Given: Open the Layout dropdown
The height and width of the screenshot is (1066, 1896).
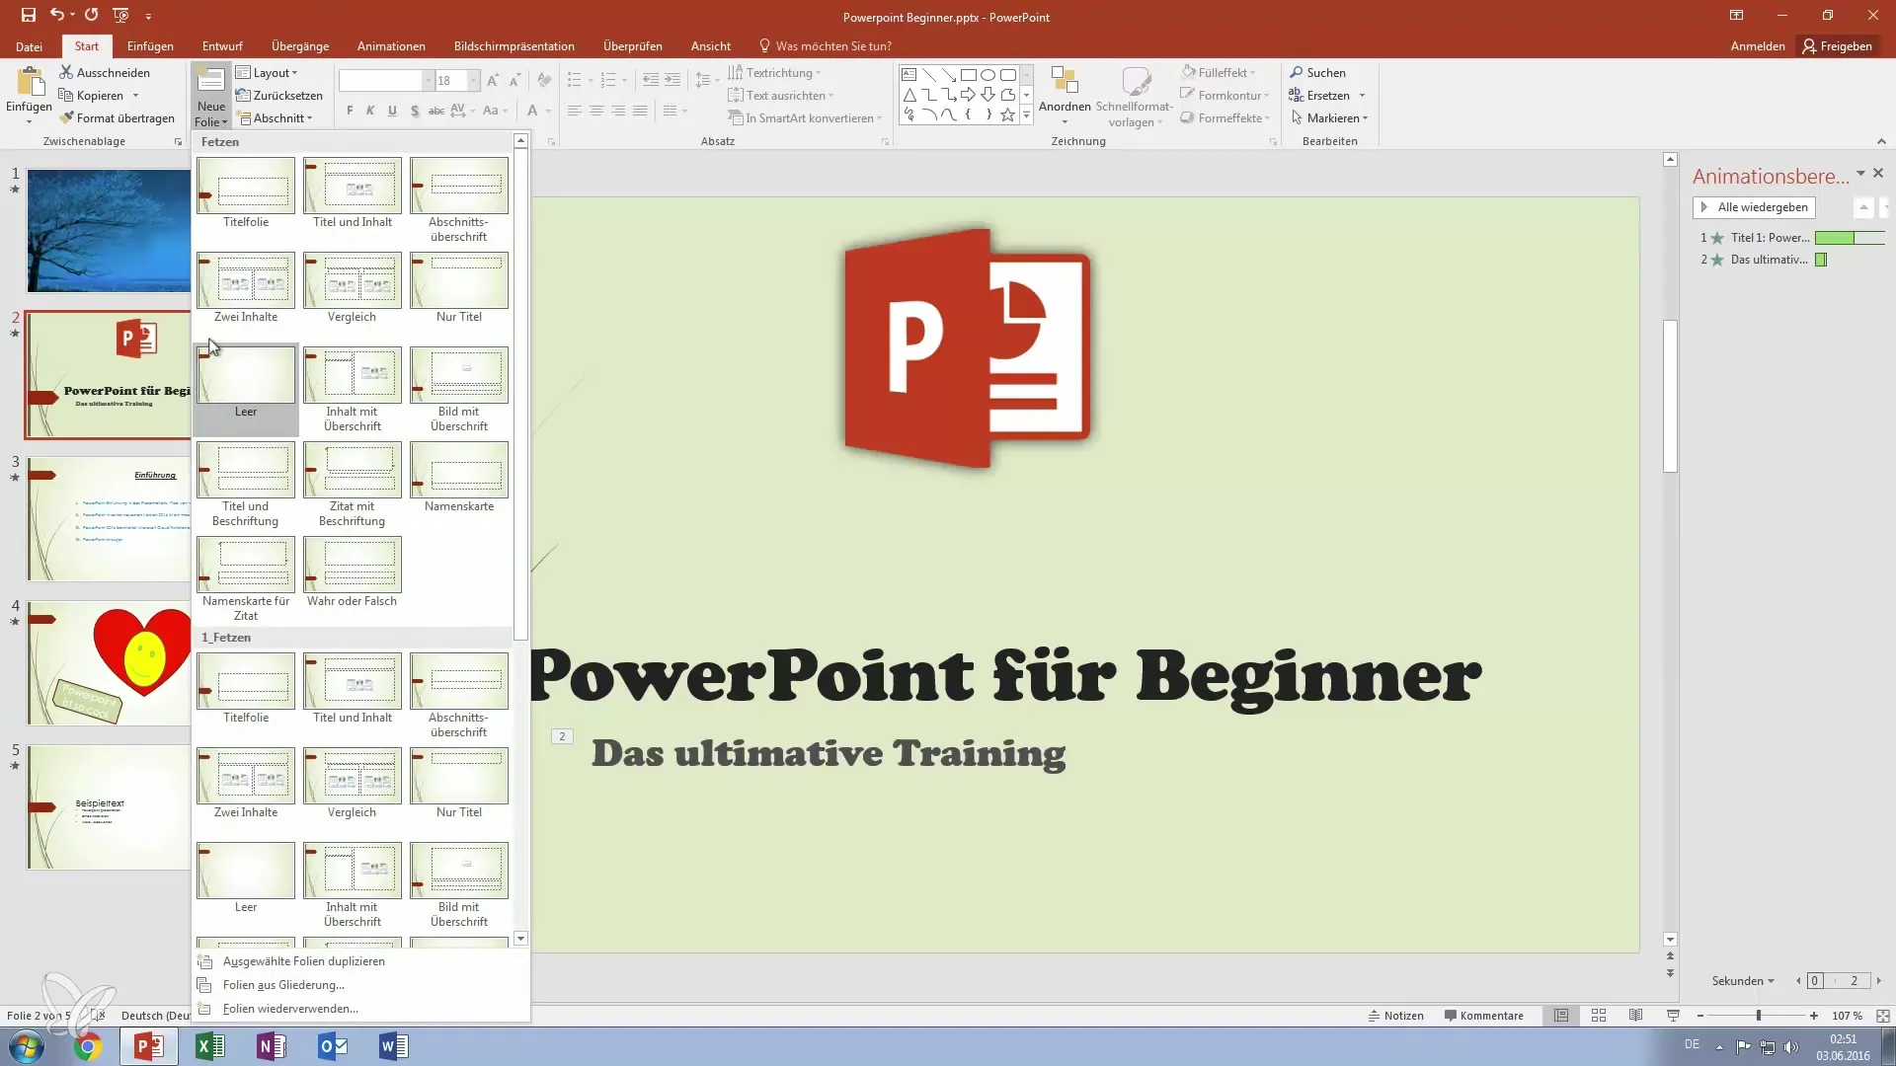Looking at the screenshot, I should click(x=268, y=72).
